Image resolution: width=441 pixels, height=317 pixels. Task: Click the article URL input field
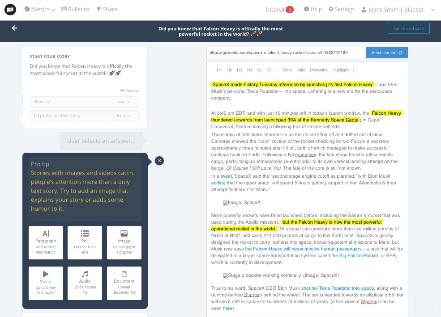[286, 52]
